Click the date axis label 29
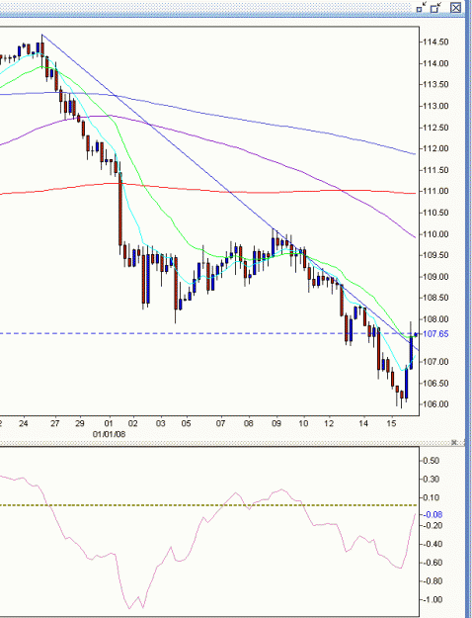The height and width of the screenshot is (618, 472). pos(80,424)
